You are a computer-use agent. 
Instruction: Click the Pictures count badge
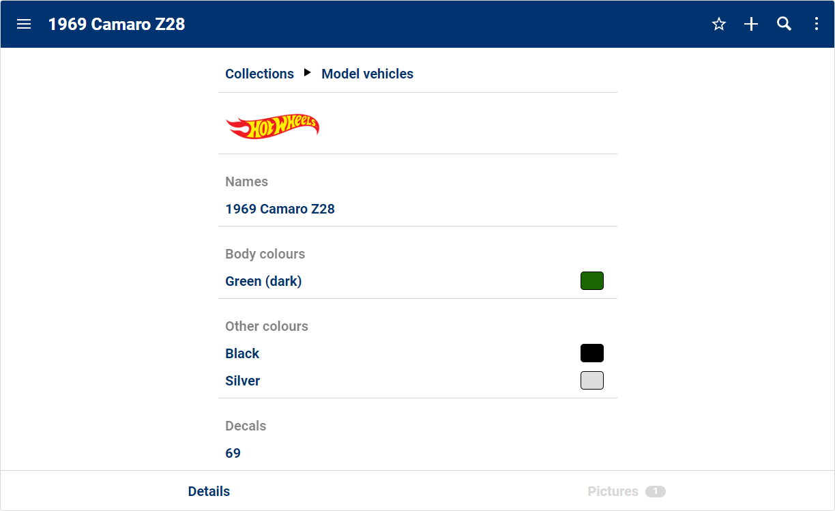pos(656,491)
